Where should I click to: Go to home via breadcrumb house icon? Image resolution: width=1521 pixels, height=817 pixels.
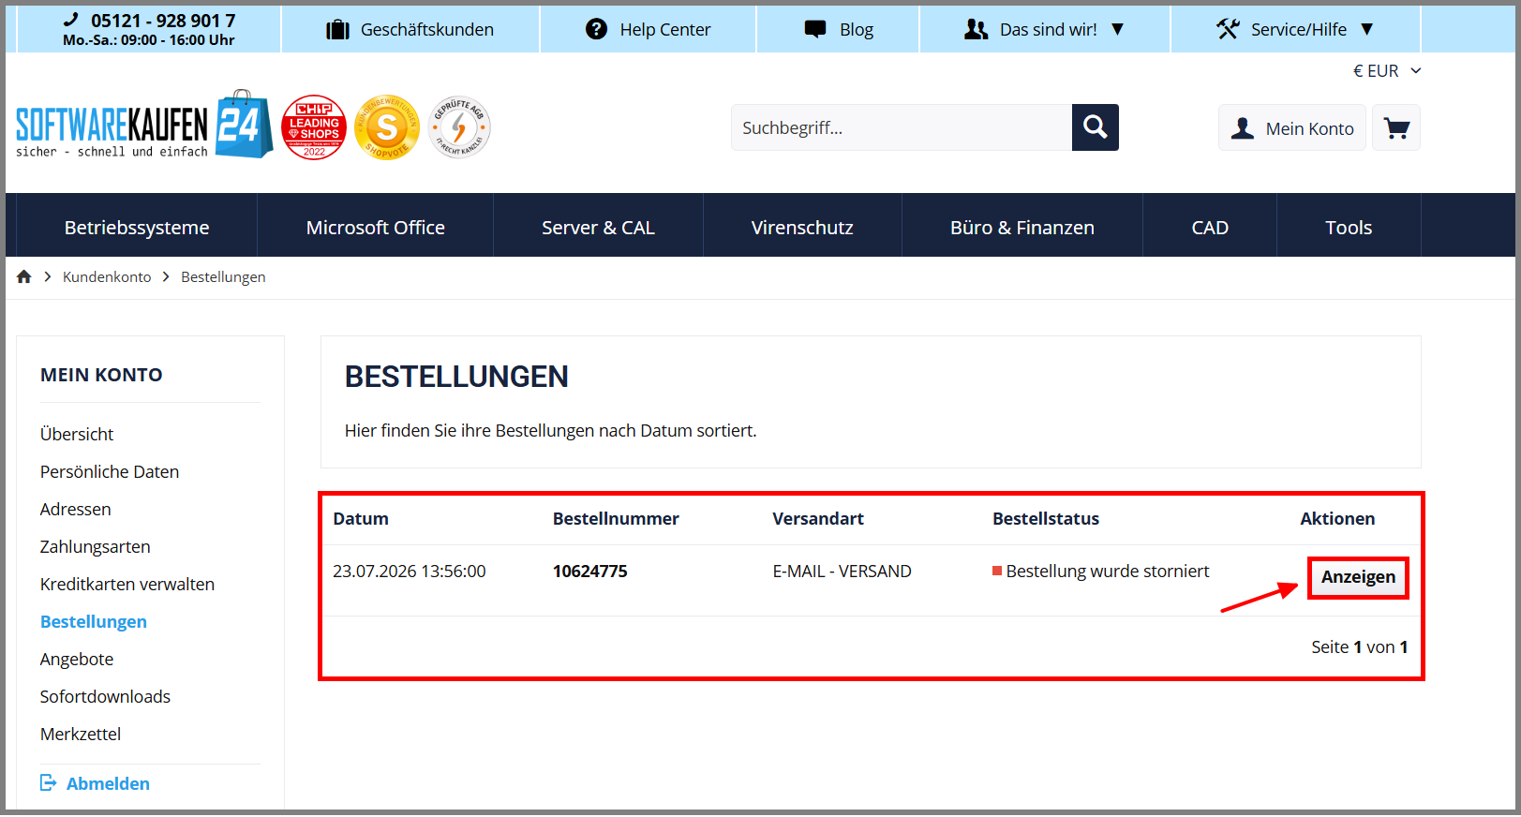pyautogui.click(x=24, y=276)
